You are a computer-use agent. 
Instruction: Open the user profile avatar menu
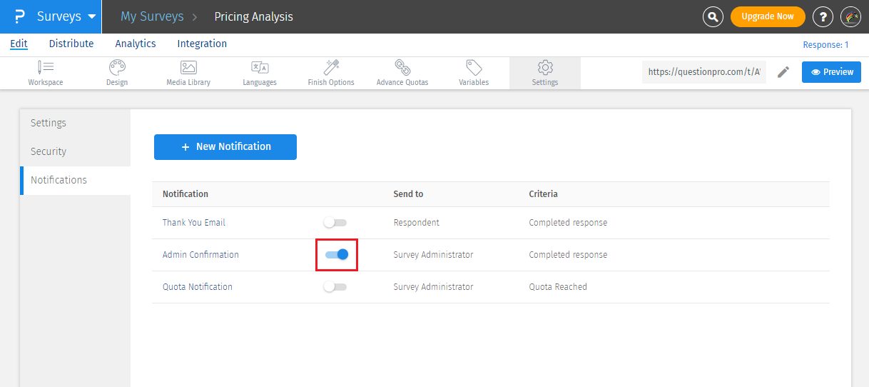[x=851, y=16]
